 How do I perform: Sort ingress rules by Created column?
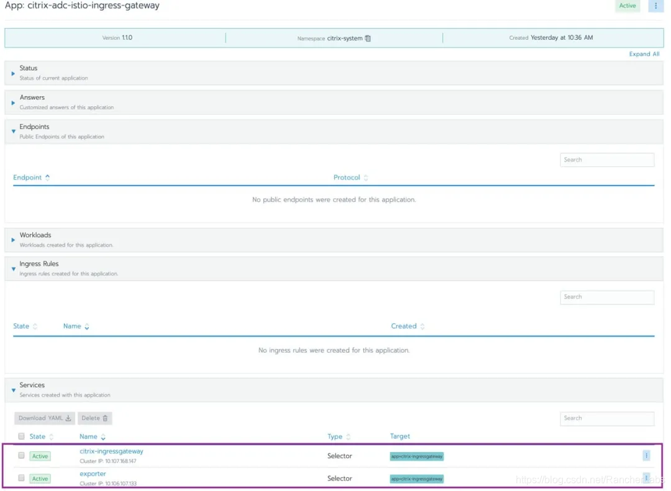tap(422, 327)
